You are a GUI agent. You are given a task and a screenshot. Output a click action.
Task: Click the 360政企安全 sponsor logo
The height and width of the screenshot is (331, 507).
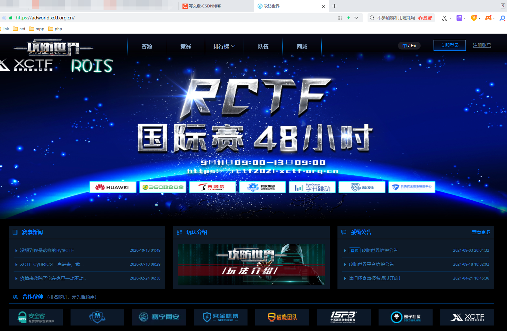coord(163,187)
